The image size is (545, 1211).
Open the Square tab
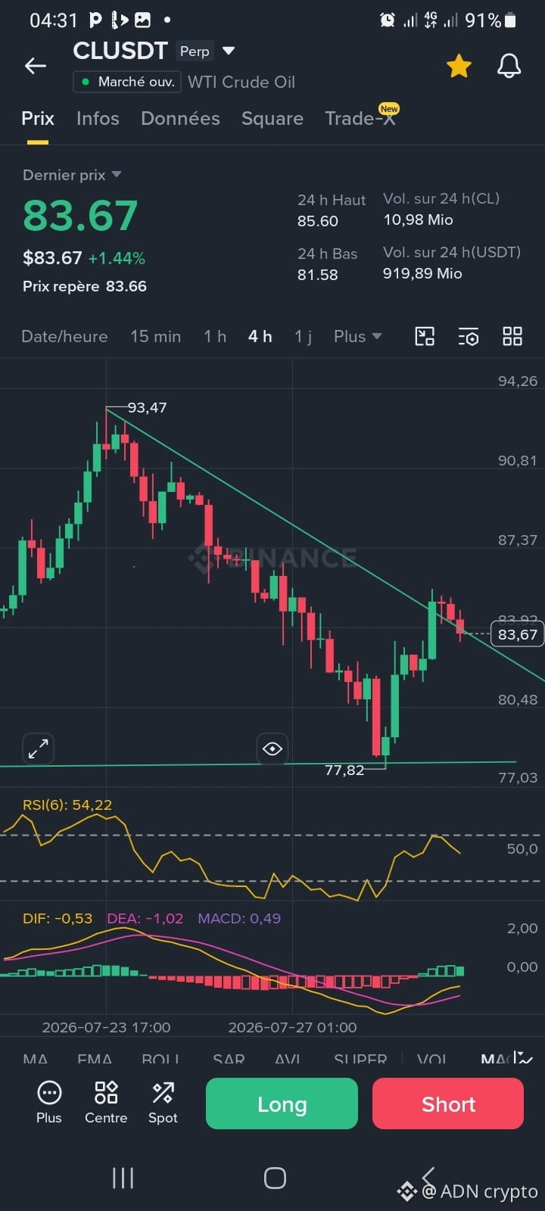[272, 118]
